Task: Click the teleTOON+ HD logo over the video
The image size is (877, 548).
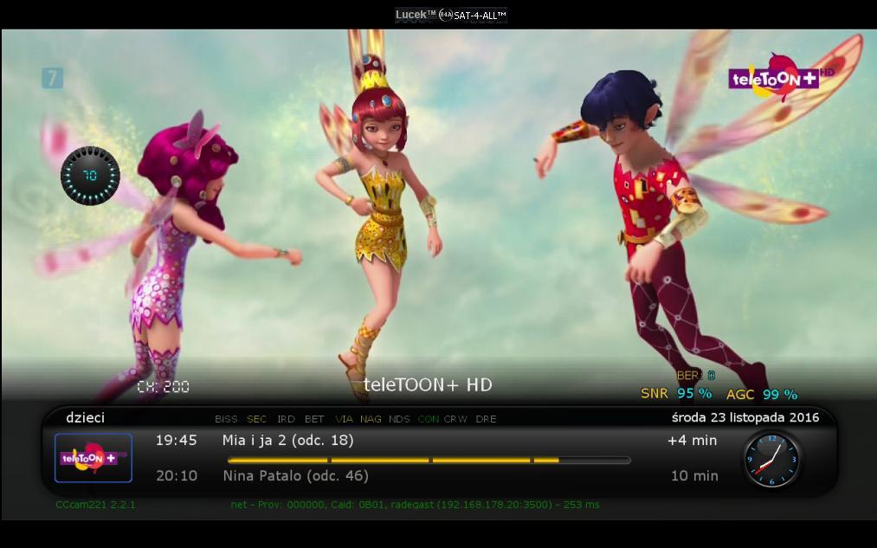Action: pyautogui.click(x=782, y=77)
